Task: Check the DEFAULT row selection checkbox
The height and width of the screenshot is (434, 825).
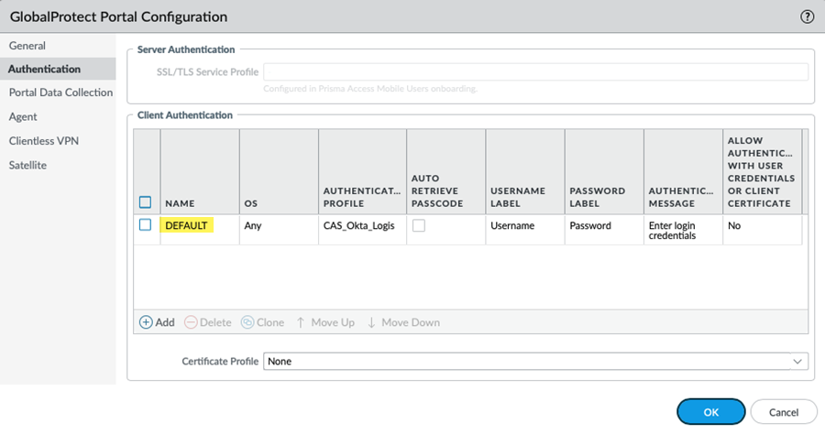Action: [145, 225]
